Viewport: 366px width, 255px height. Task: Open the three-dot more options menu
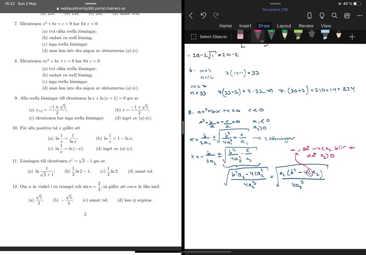pyautogui.click(x=359, y=16)
